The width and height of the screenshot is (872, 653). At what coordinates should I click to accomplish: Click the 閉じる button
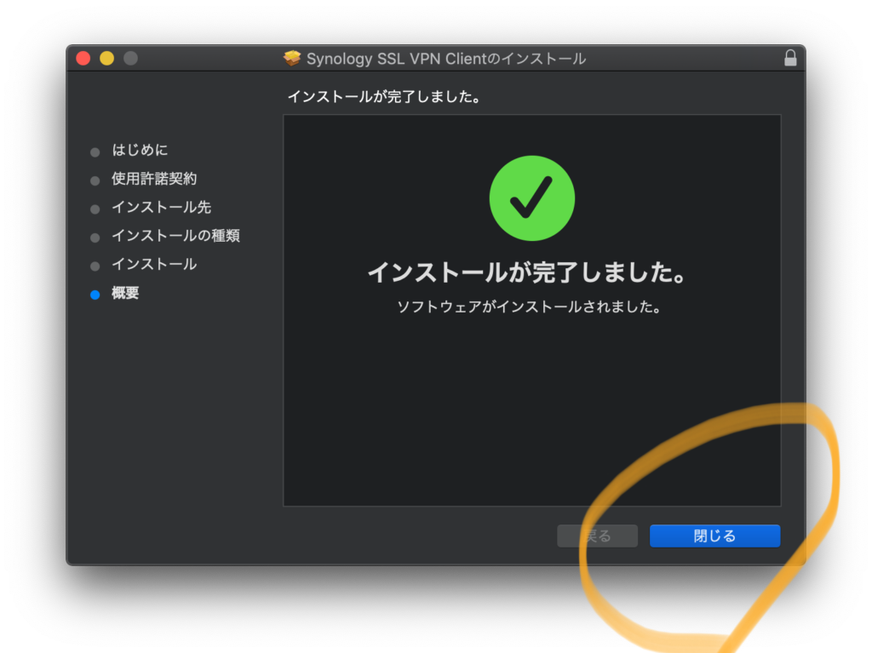(x=714, y=536)
